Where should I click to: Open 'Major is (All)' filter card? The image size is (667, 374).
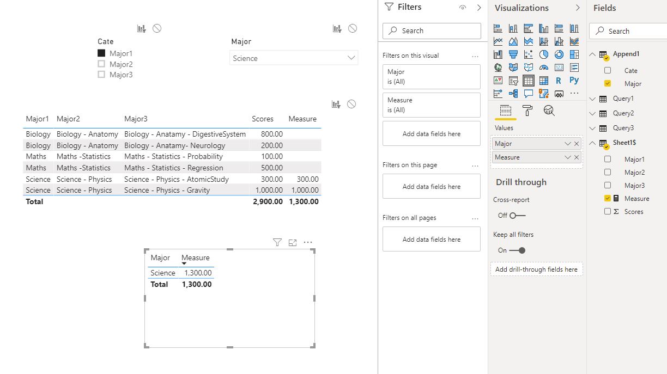tap(431, 77)
